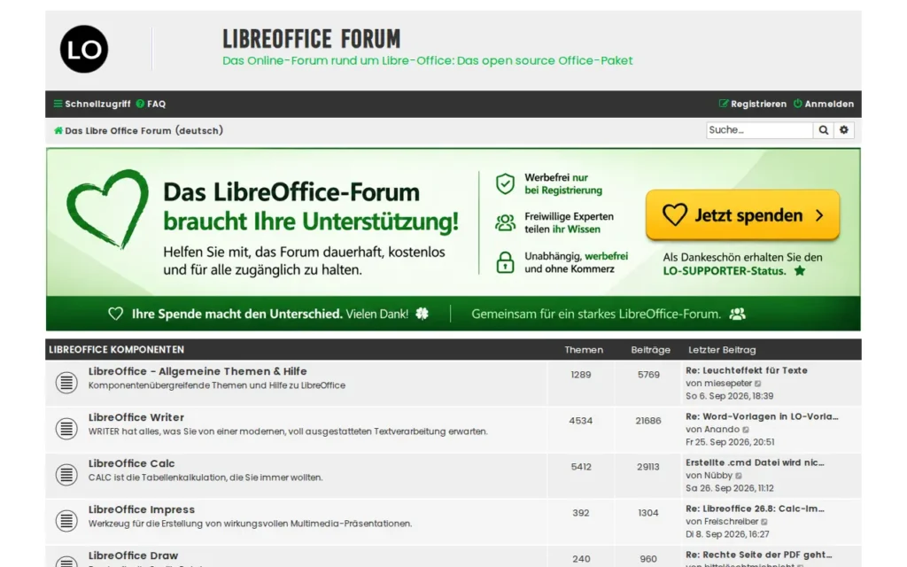Click the round LO logo
The image size is (907, 567).
pyautogui.click(x=84, y=50)
